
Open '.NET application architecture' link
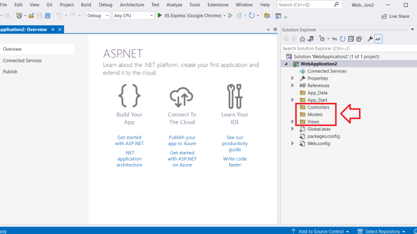pyautogui.click(x=129, y=159)
